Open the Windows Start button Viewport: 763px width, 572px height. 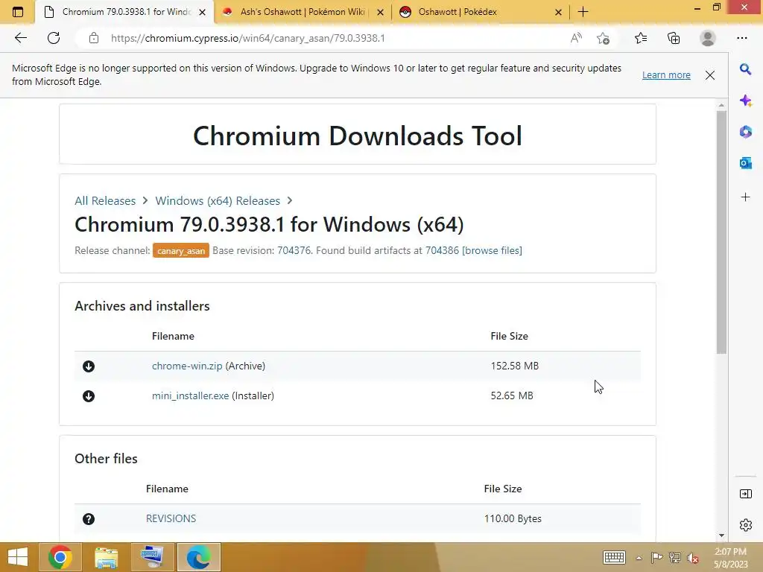pos(18,557)
